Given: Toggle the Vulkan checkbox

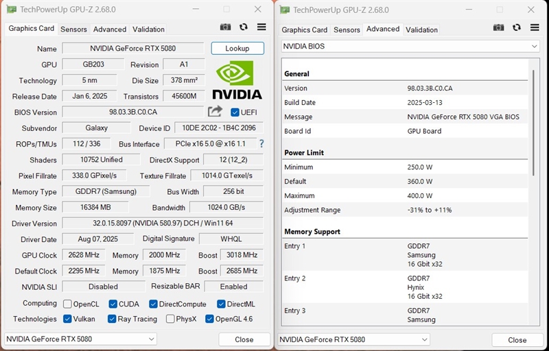Looking at the screenshot, I should click(x=67, y=319).
